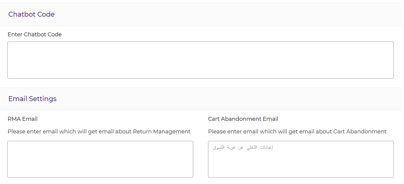Click "Cart Abandonment" words ending the cart description
The width and height of the screenshot is (404, 184).
click(x=360, y=132)
